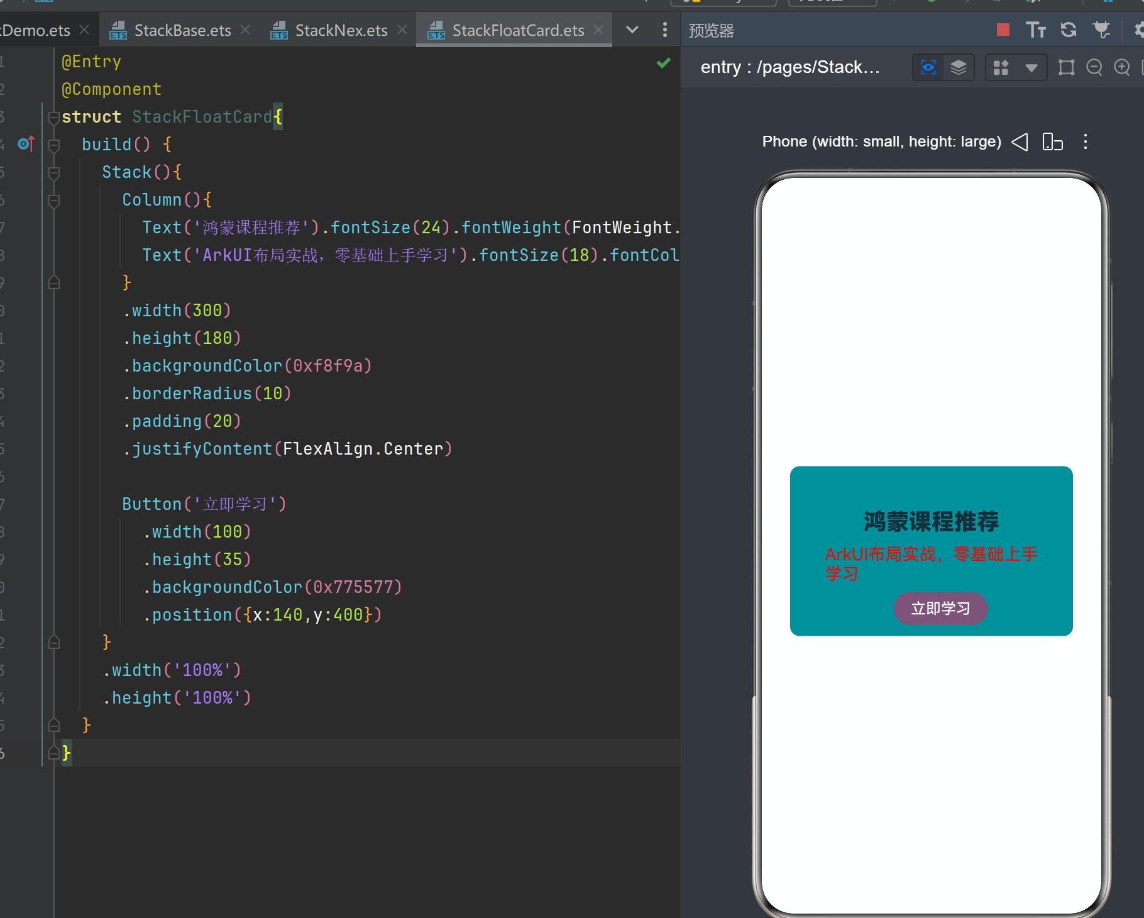Click the back triangle beside Phone label
The image size is (1144, 918).
[x=1020, y=142]
